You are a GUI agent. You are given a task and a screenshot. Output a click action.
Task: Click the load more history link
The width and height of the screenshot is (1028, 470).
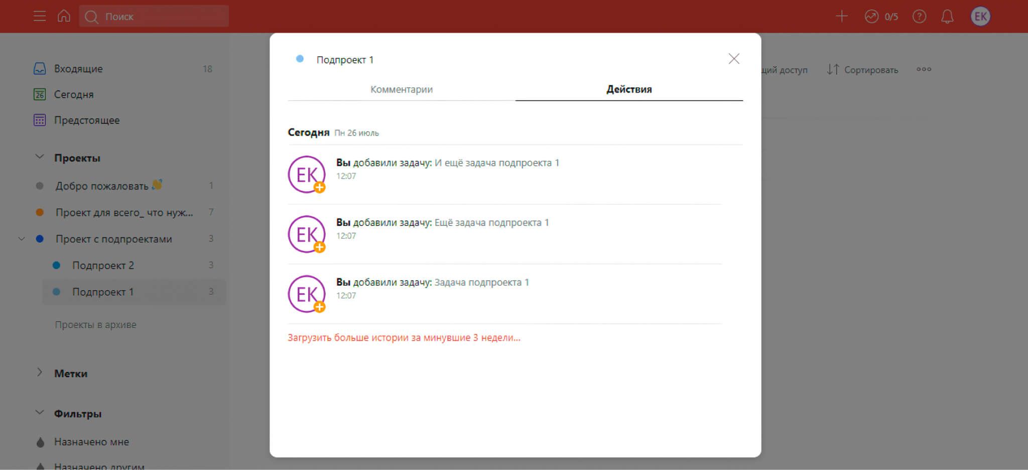[404, 337]
